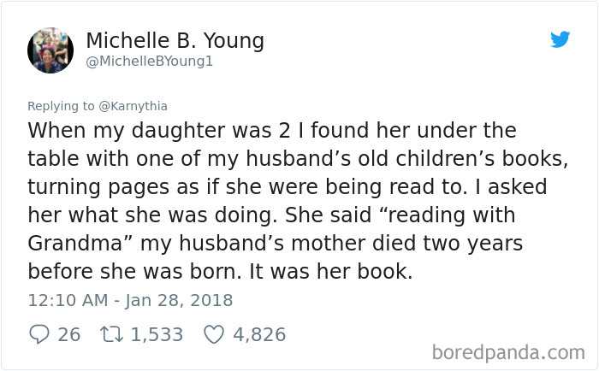Open the reply speech bubble icon

39,334
